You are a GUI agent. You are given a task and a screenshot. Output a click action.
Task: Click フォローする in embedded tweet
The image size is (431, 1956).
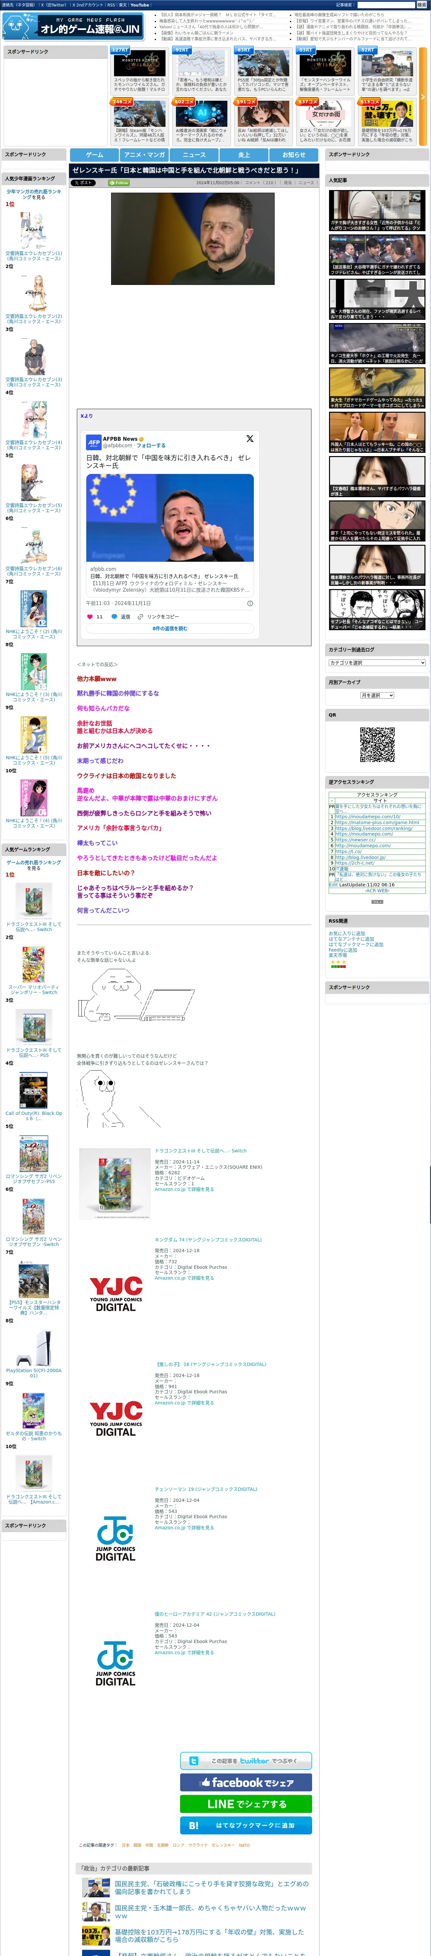pos(151,446)
